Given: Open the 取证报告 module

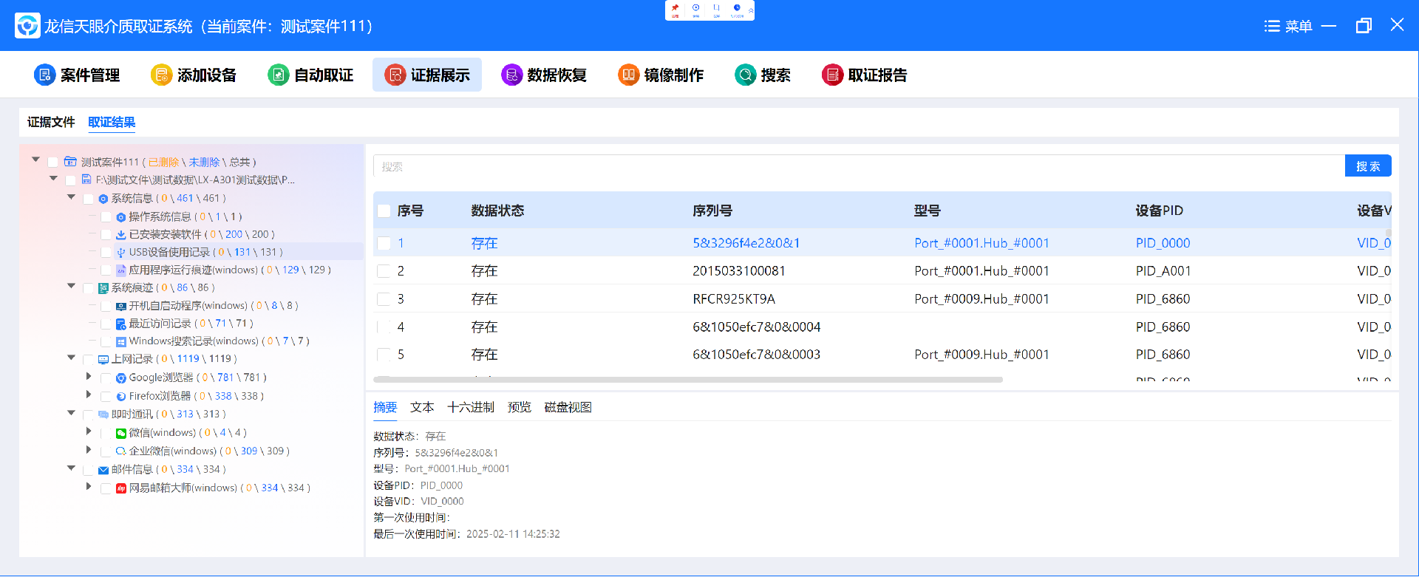Looking at the screenshot, I should 865,75.
